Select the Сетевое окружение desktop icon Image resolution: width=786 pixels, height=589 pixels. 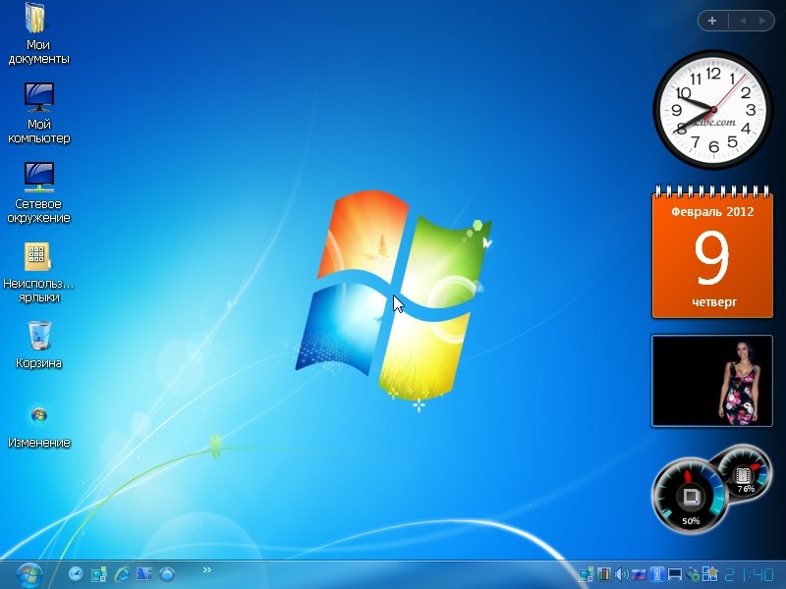point(39,177)
